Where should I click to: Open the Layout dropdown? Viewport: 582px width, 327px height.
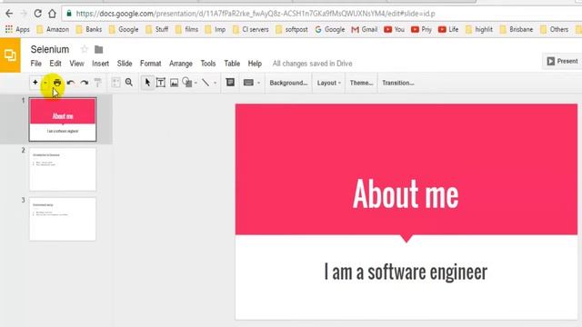[x=328, y=83]
